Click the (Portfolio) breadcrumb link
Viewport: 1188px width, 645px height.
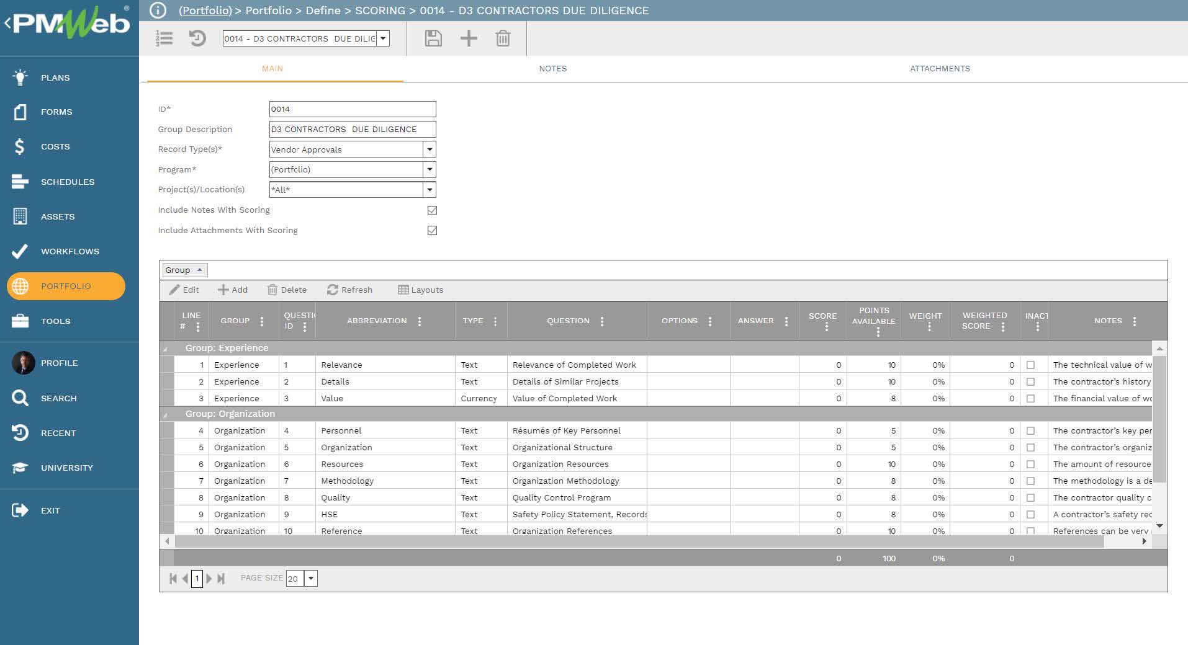[x=205, y=11]
